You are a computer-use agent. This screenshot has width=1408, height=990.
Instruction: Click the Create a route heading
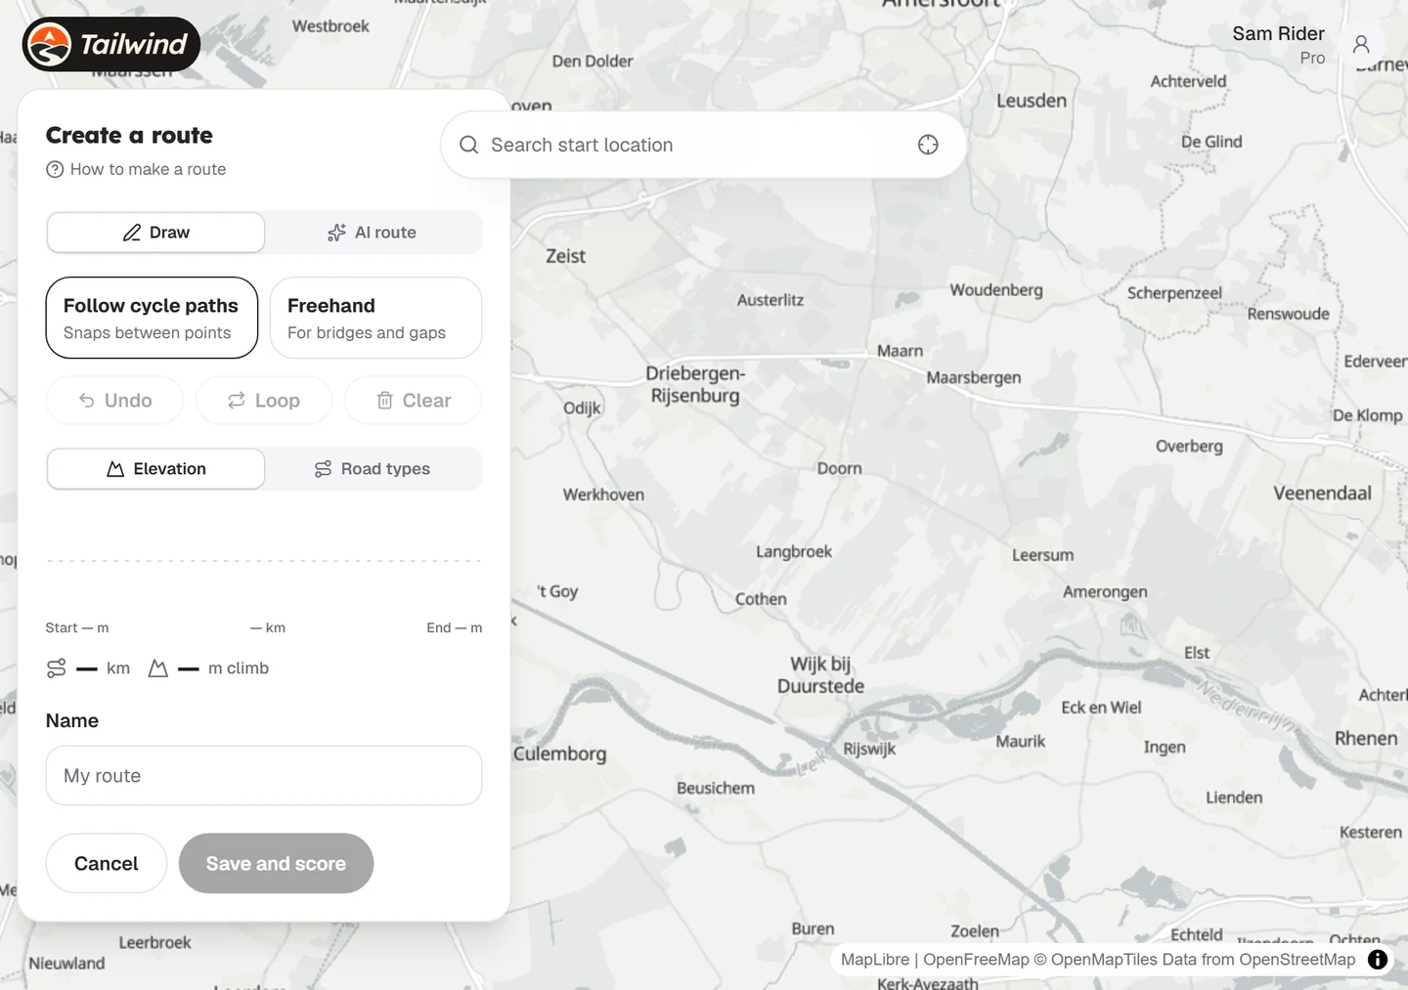(x=129, y=135)
